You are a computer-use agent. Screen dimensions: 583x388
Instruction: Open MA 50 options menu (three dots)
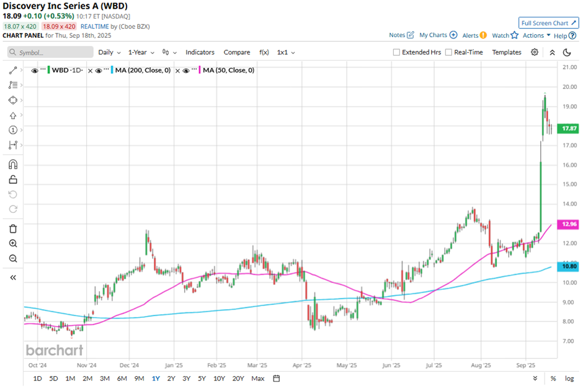pos(194,70)
